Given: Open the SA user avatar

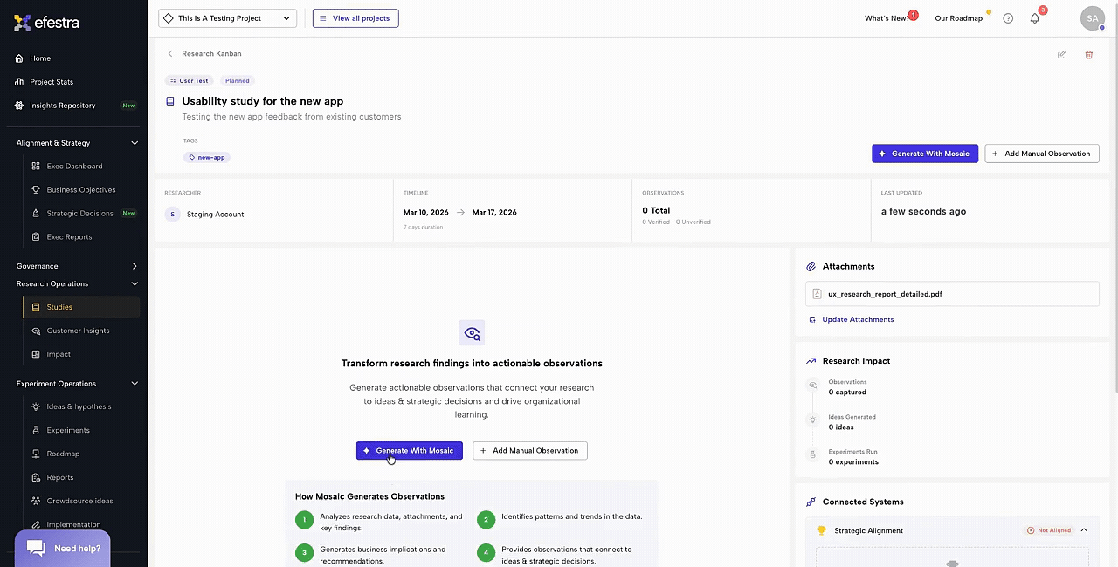Looking at the screenshot, I should tap(1092, 18).
